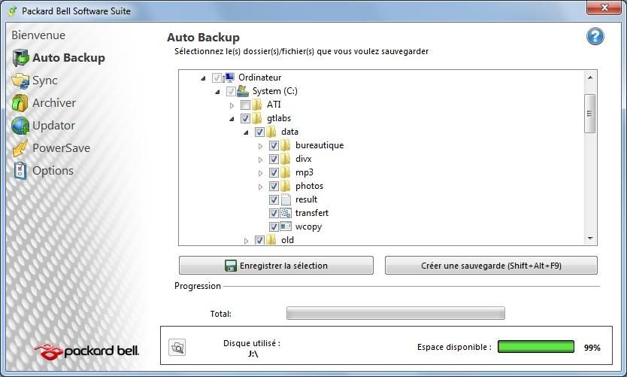Click the Archiver box icon
This screenshot has height=377, width=627.
(x=20, y=103)
